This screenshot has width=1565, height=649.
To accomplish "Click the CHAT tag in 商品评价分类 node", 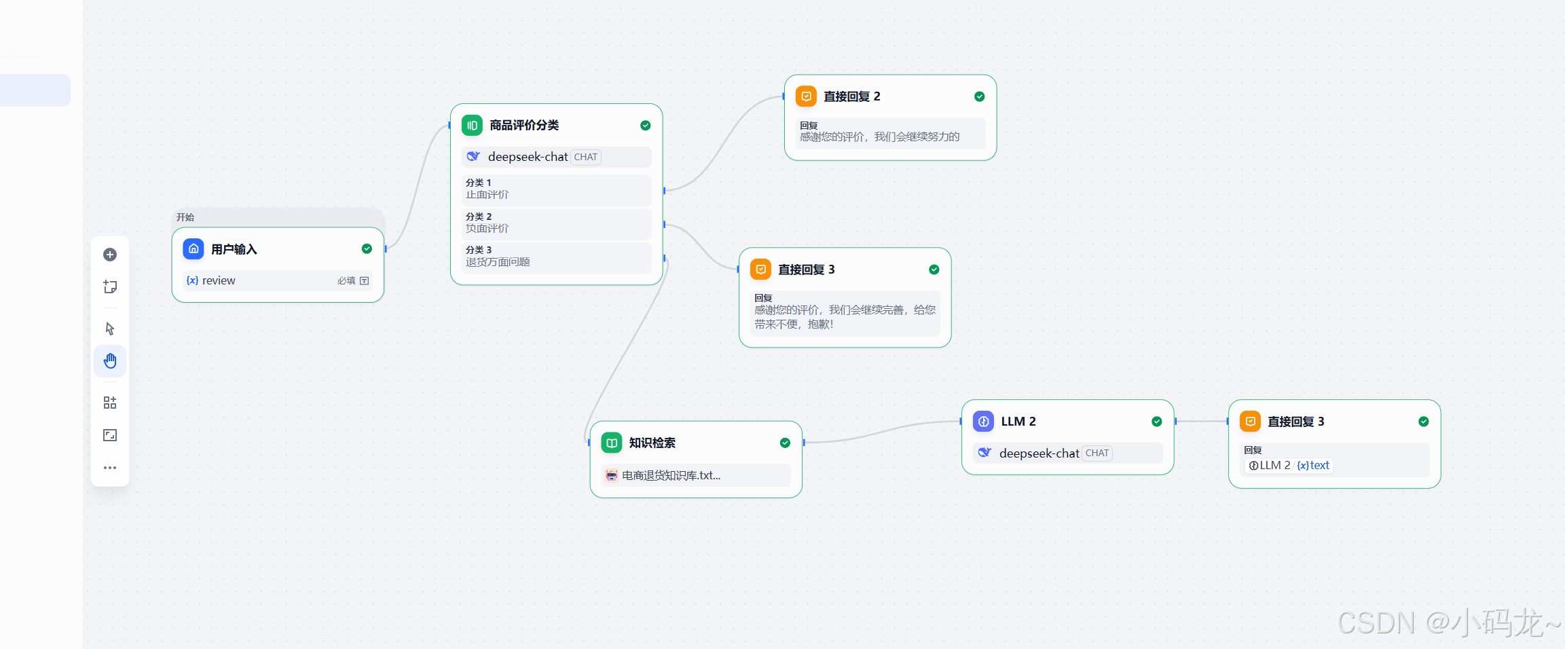I will 585,157.
